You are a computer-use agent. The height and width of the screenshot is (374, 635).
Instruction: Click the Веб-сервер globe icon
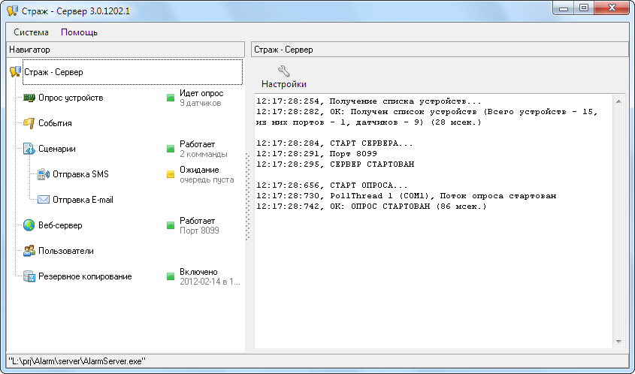click(x=29, y=225)
